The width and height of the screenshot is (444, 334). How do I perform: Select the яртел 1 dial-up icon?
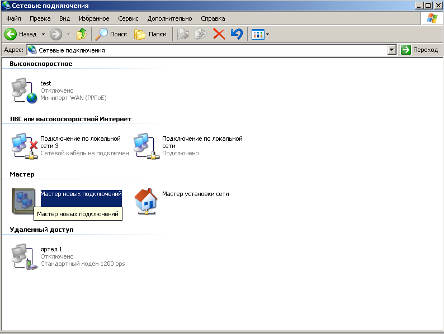click(x=25, y=256)
